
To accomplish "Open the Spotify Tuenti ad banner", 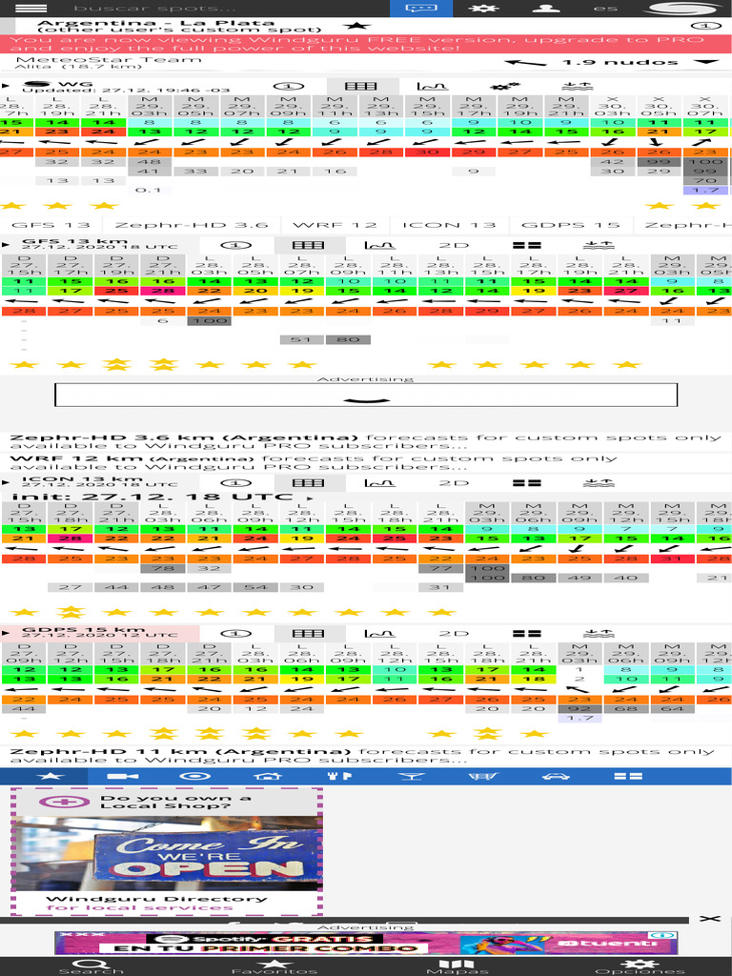I will (366, 943).
